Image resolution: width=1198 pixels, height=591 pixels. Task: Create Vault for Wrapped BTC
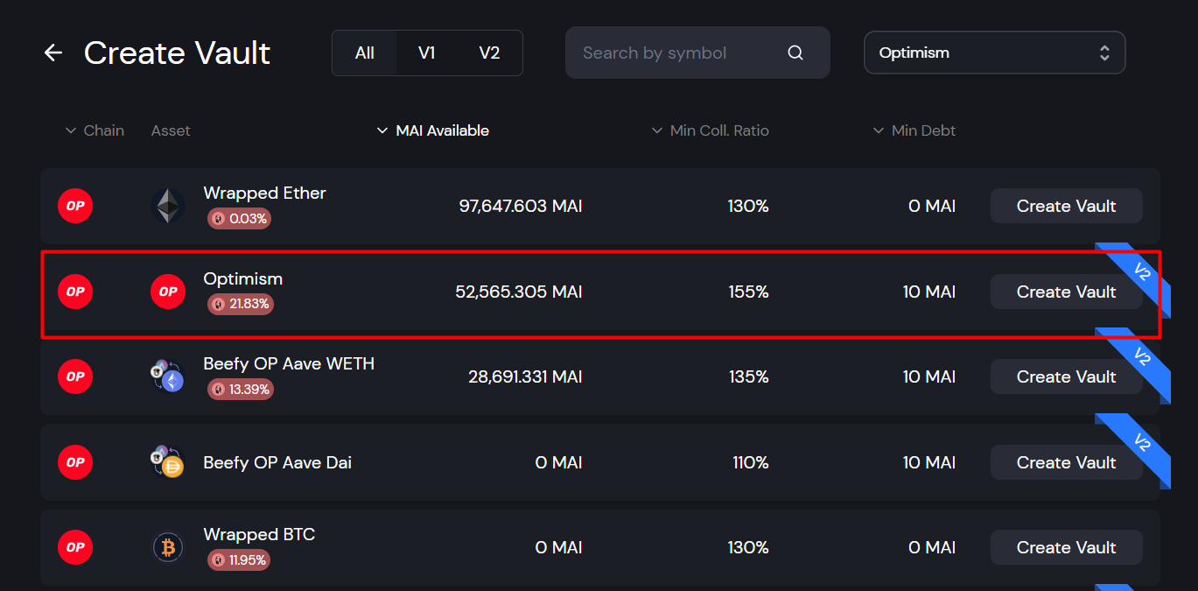[1066, 547]
